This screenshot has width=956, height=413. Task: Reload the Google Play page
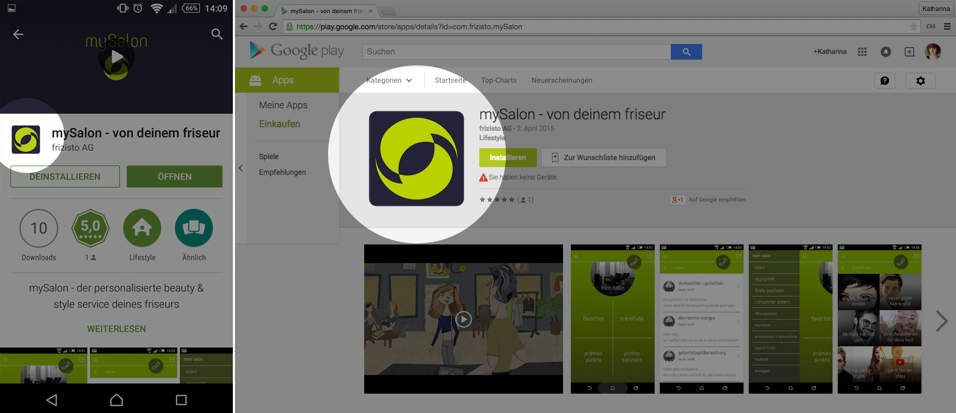point(273,26)
